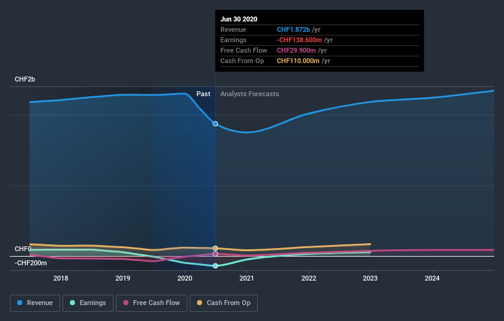This screenshot has height=321, width=504.
Task: Click the 2020 x-axis label
Action: (x=185, y=278)
